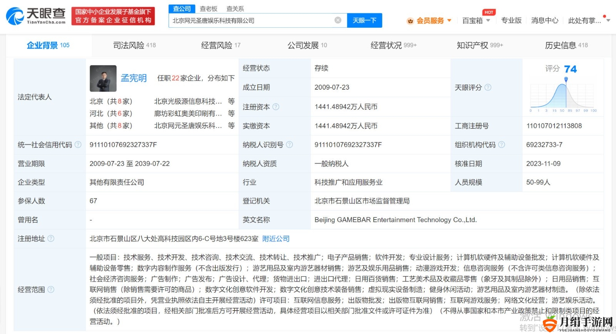Click the 其他（共8家） region row

click(111, 126)
